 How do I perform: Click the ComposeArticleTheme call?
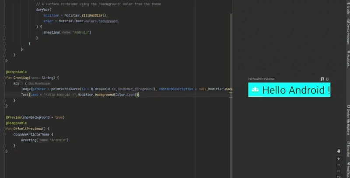(32, 134)
